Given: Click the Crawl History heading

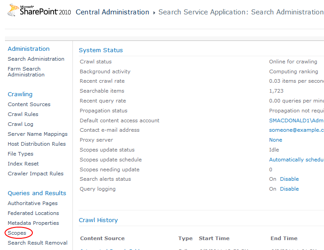Looking at the screenshot, I should point(99,220).
